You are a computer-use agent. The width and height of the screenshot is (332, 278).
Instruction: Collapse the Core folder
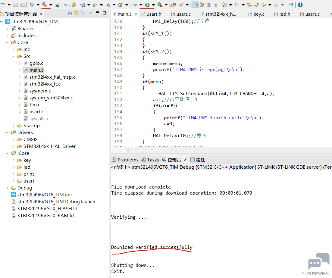click(8, 42)
